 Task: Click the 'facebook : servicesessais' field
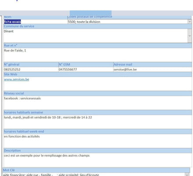pos(98,103)
